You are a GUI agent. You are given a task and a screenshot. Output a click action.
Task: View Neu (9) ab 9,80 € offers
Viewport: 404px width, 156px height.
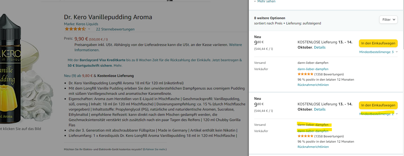[78, 76]
